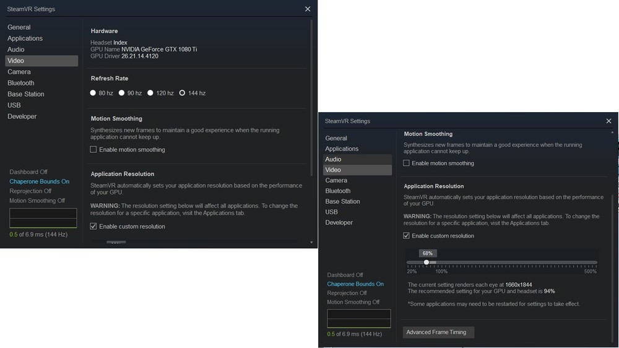Click resolution slider handle at 68%
This screenshot has width=619, height=348.
[x=426, y=263]
